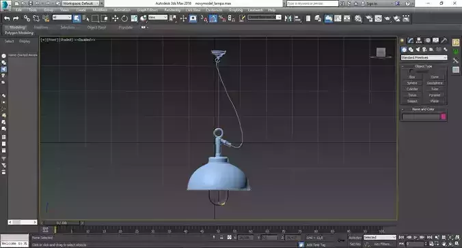Open the Create menu
Viewport: 462px width, 248px height.
coord(81,10)
